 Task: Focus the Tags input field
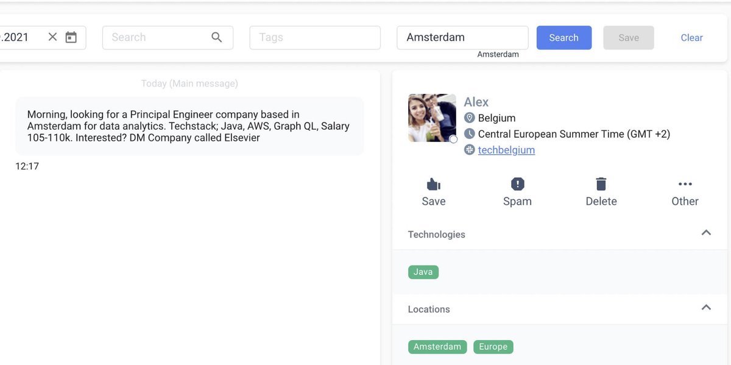[x=315, y=37]
